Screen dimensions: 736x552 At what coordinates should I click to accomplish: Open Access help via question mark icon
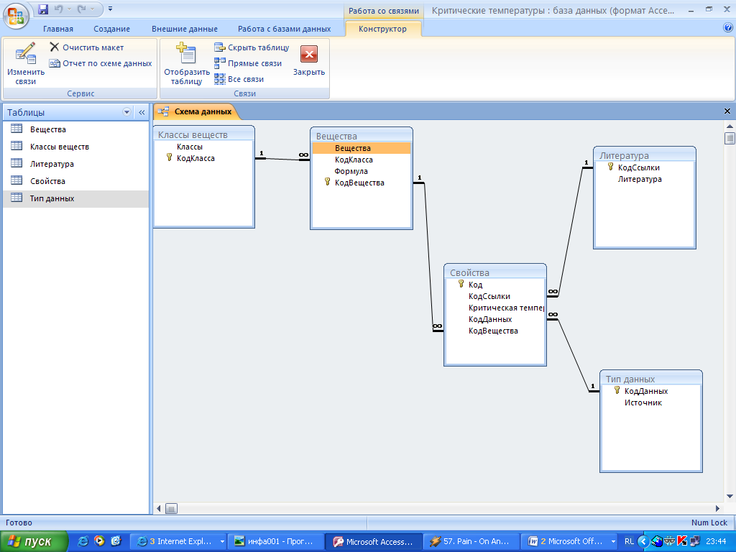pos(728,28)
